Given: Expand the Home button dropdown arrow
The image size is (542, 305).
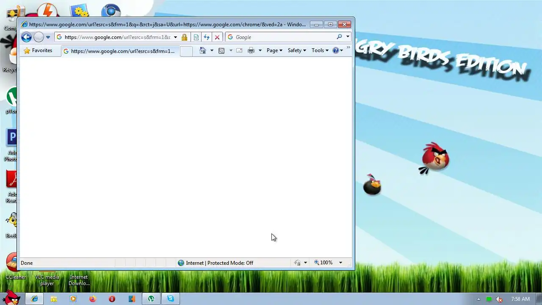Looking at the screenshot, I should coord(212,50).
